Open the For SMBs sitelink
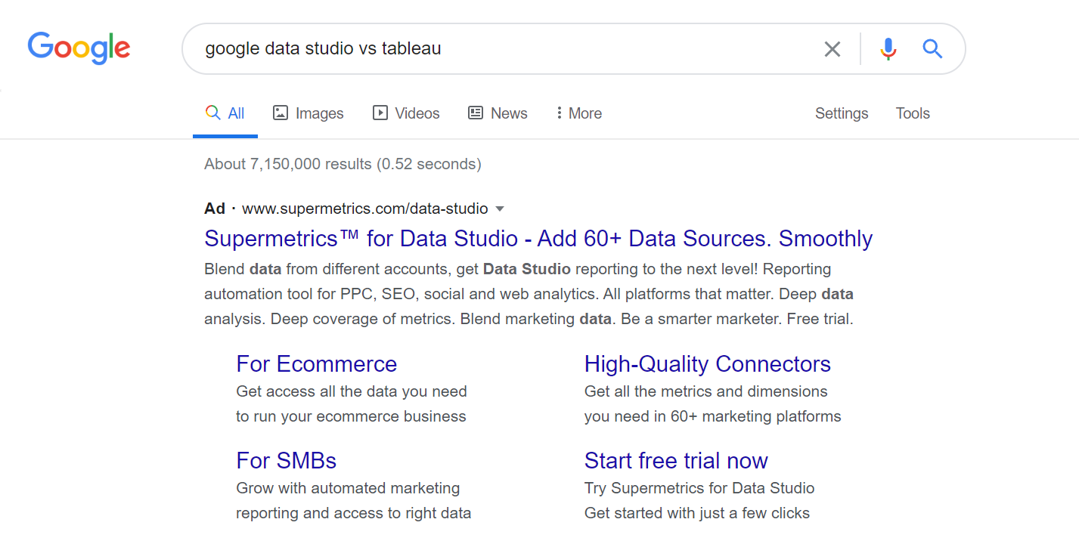This screenshot has height=544, width=1079. 287,461
